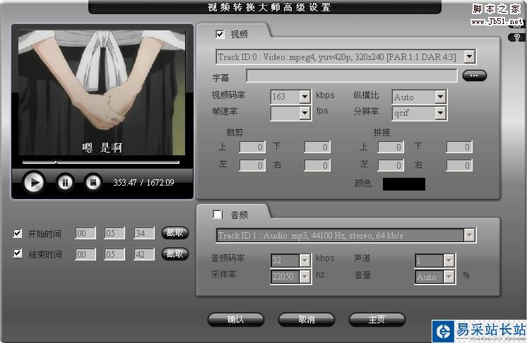This screenshot has height=343, width=527.
Task: Click the 拼接 左 left padding field
Action: coord(391,165)
